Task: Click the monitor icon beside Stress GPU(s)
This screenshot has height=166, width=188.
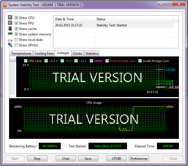Action: [x=10, y=45]
